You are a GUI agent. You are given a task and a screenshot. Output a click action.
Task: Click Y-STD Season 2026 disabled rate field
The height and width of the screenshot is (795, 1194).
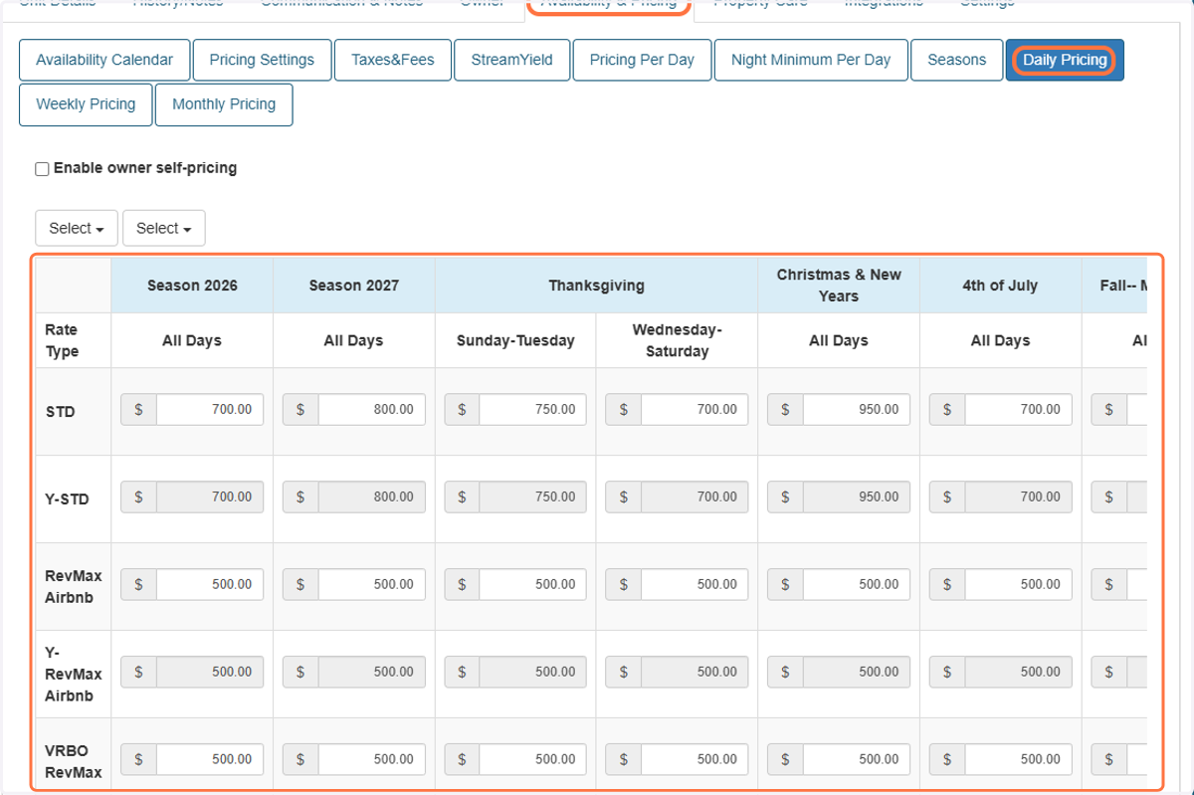click(x=210, y=497)
